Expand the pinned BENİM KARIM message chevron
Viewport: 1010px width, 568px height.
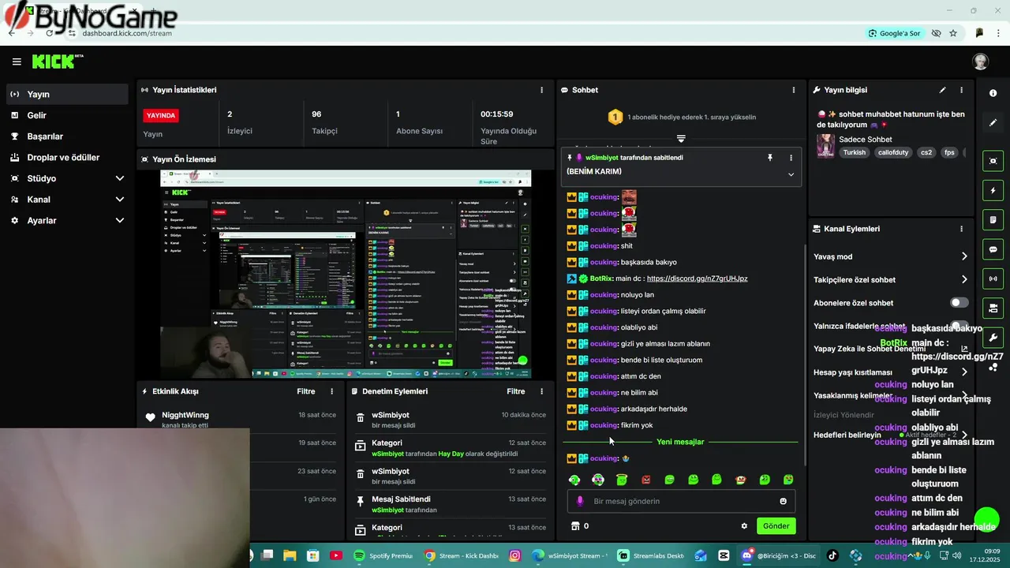click(791, 174)
